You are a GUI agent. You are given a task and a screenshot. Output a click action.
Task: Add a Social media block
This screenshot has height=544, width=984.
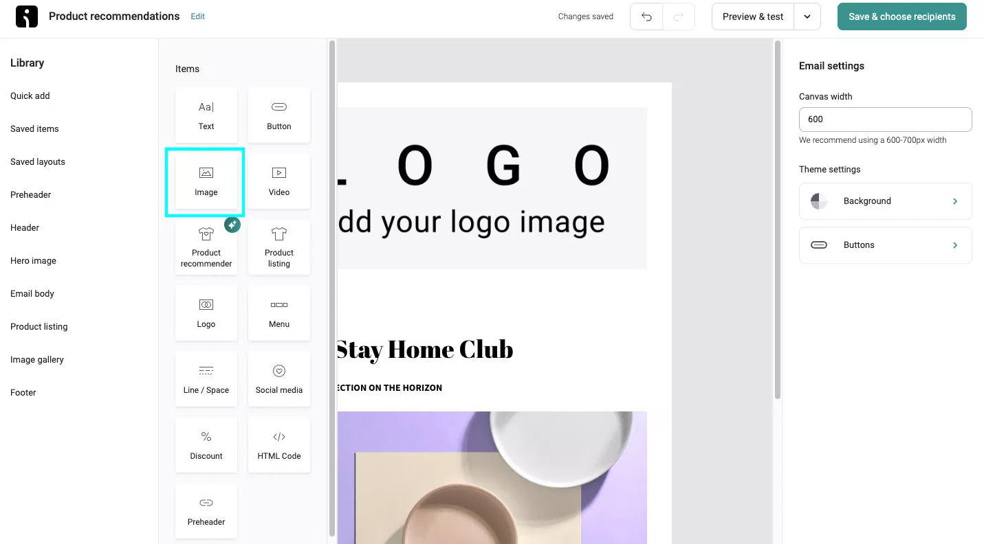pyautogui.click(x=278, y=378)
